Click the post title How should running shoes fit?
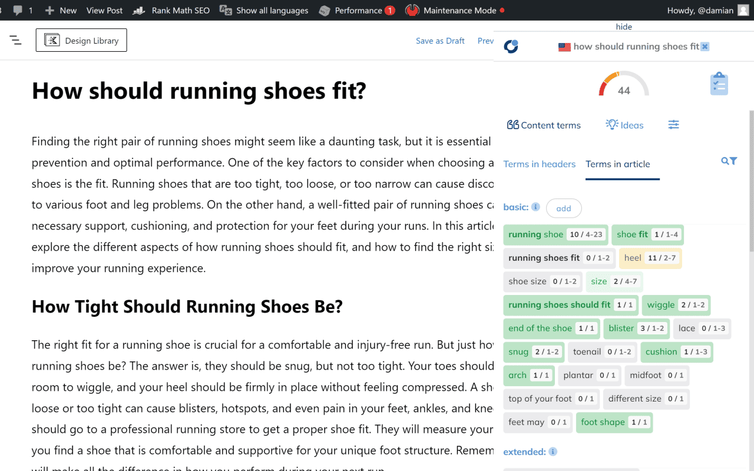Viewport: 754px width, 471px height. tap(199, 91)
